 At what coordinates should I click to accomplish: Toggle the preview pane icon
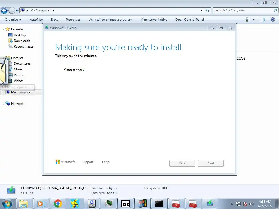point(263,20)
